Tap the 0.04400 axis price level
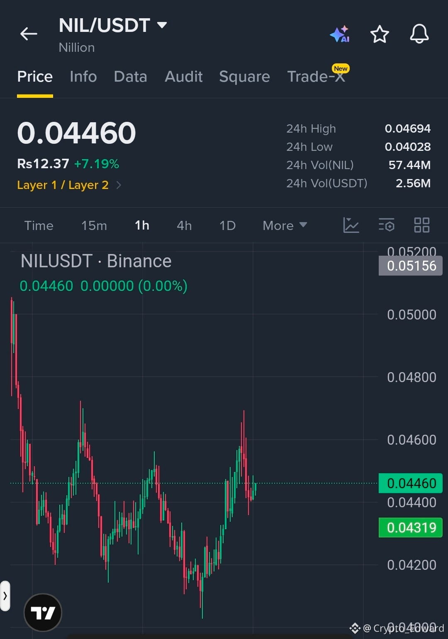Viewport: 448px width, 639px height. point(411,503)
